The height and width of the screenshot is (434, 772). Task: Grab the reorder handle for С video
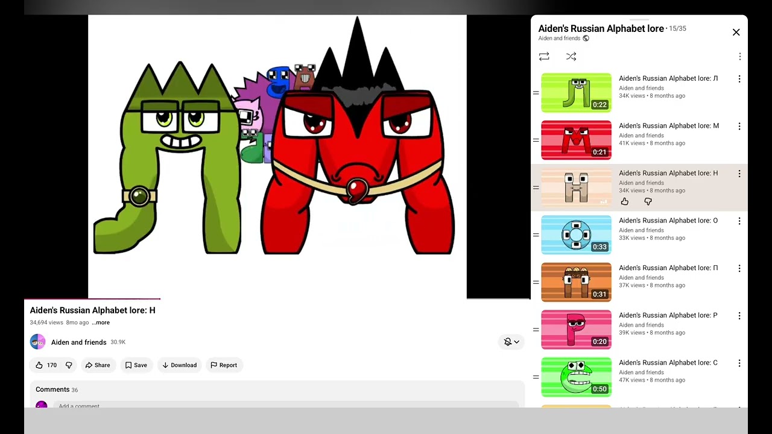(536, 377)
